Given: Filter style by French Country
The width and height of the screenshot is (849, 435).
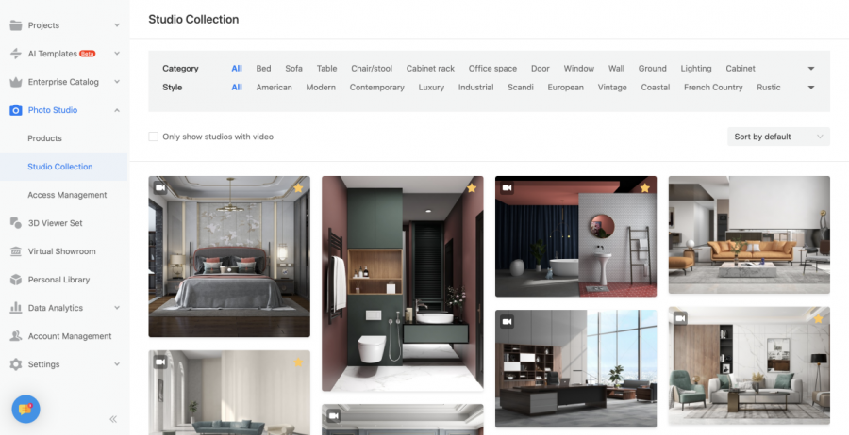Looking at the screenshot, I should (713, 88).
